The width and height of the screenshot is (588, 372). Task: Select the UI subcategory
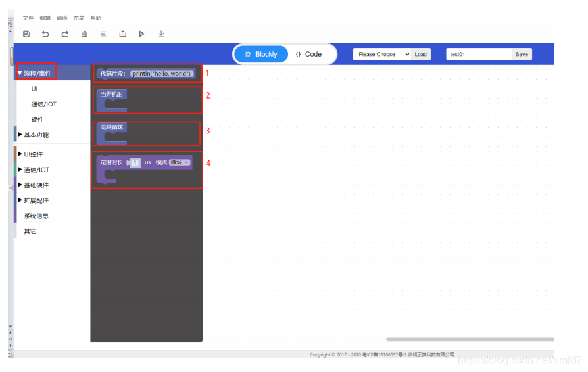point(34,89)
